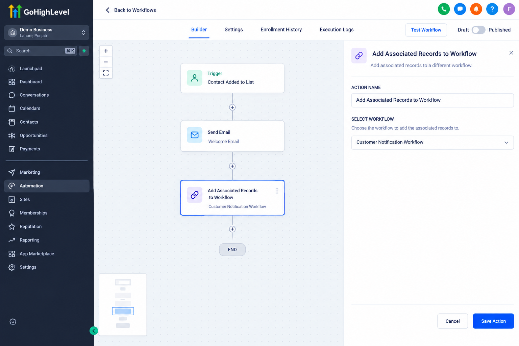The width and height of the screenshot is (519, 346).
Task: Open Opportunities in the sidebar
Action: point(47,135)
